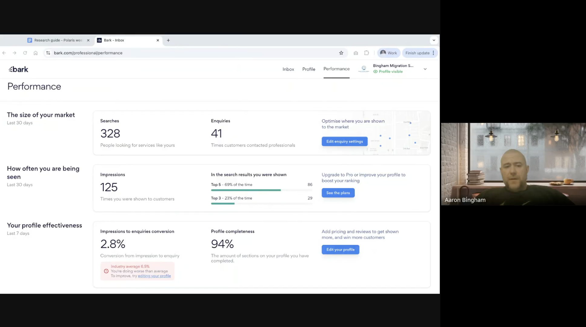The height and width of the screenshot is (327, 586).
Task: Open the tab search dropdown arrow
Action: tap(434, 40)
